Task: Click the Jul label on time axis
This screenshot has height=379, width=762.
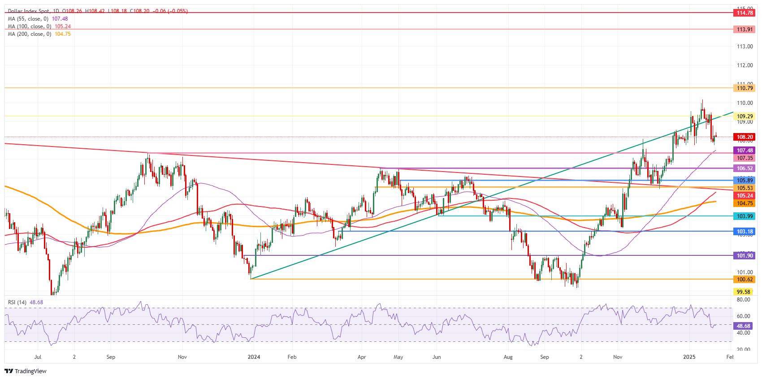Action: click(x=38, y=357)
